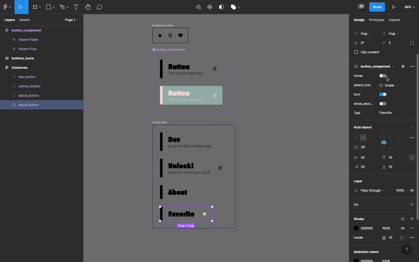Image resolution: width=419 pixels, height=262 pixels.
Task: Open stroke position Inside dropdown
Action: [x=360, y=238]
